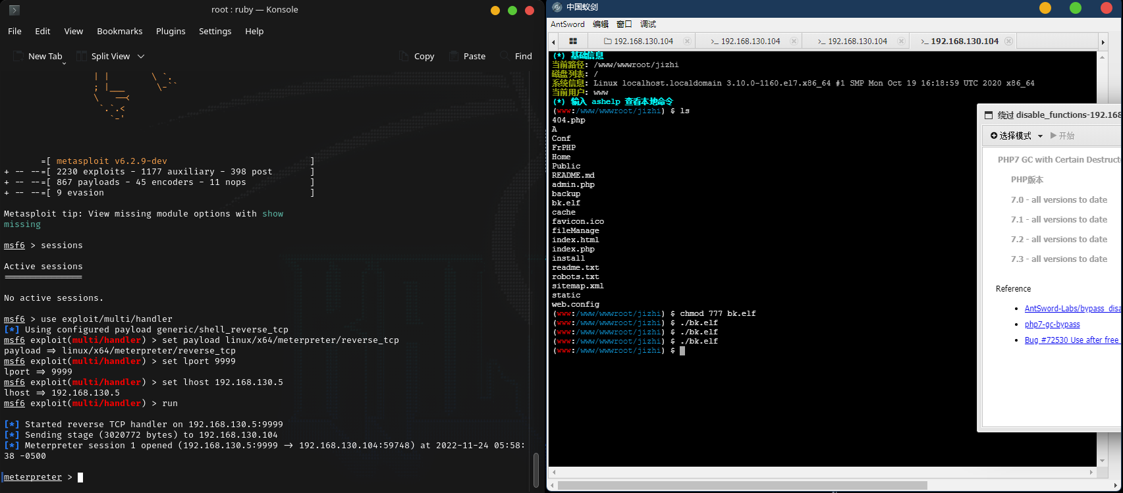Click '7.0 - all versions to date' row
The height and width of the screenshot is (493, 1123).
1059,199
